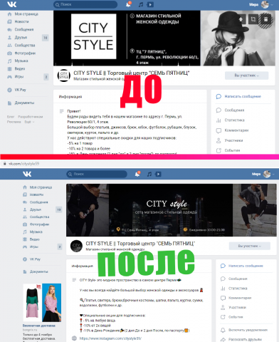Click the VK logo in the ПОСЛЕ screenshot
The height and width of the screenshot is (342, 279).
pos(27,174)
